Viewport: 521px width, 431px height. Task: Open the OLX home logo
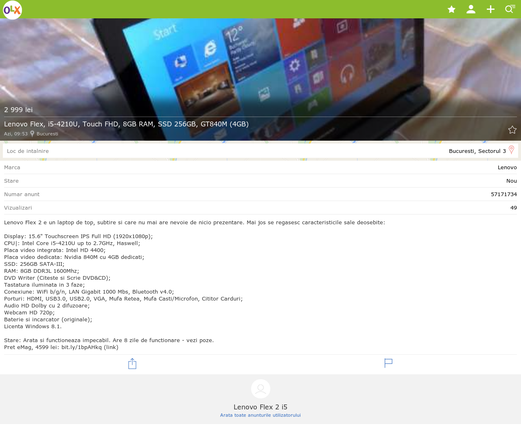click(13, 10)
